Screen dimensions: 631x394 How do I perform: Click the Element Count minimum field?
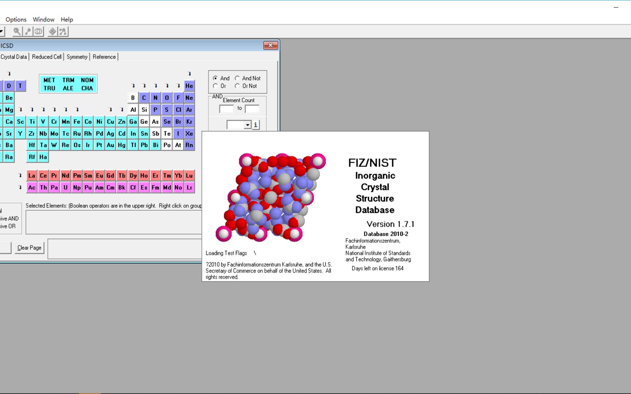(226, 109)
